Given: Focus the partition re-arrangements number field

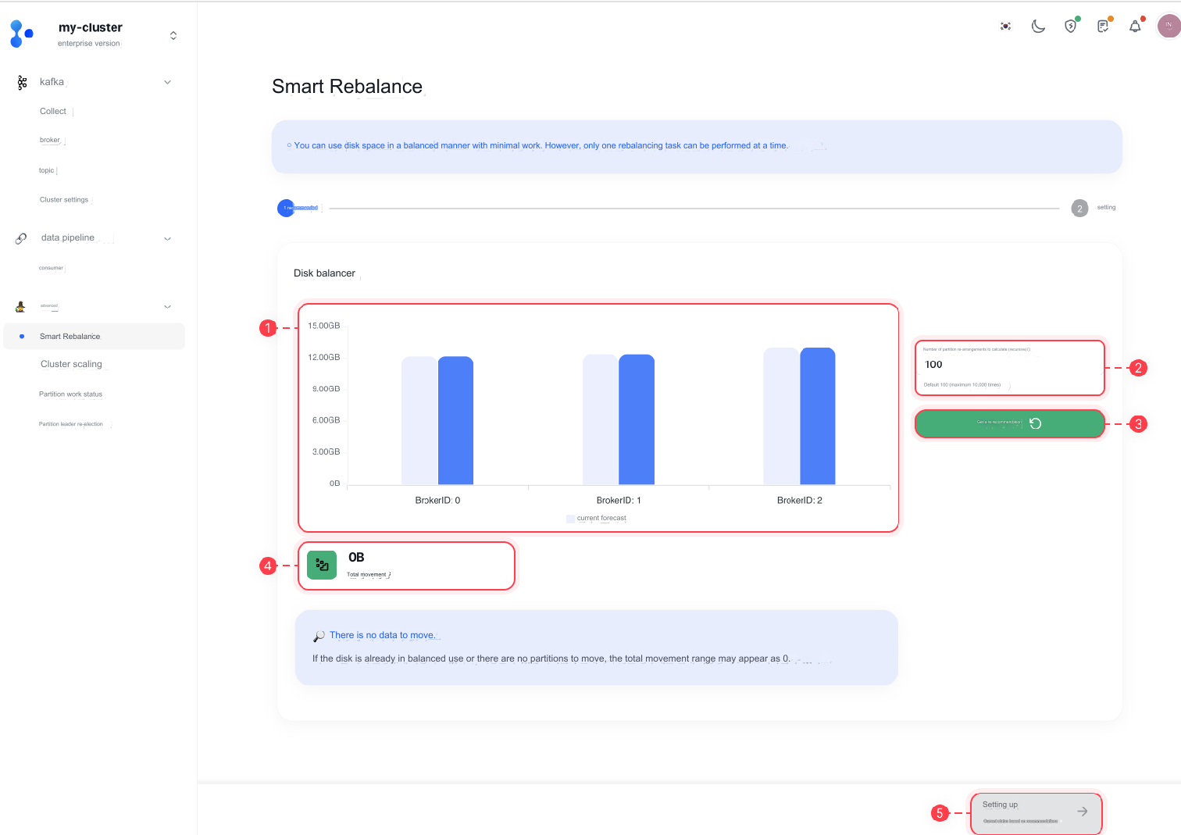Looking at the screenshot, I should [1009, 365].
